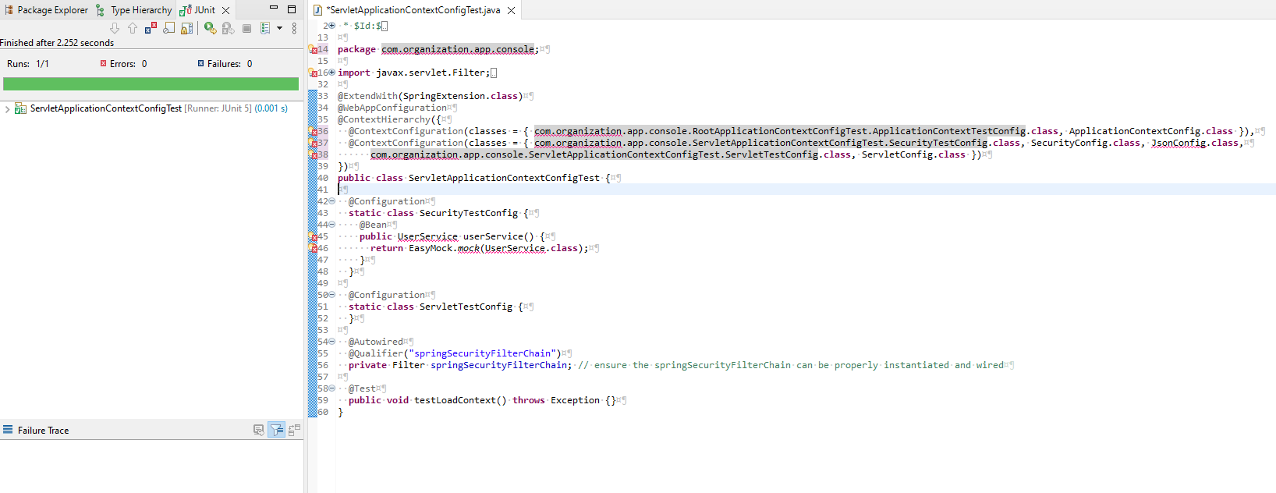Minimize the JUnit view panel
Image resolution: width=1276 pixels, height=493 pixels.
(274, 9)
